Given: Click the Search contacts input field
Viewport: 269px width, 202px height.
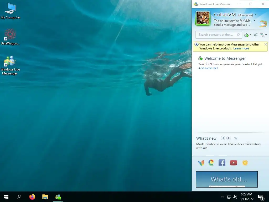Looking at the screenshot, I should 219,35.
